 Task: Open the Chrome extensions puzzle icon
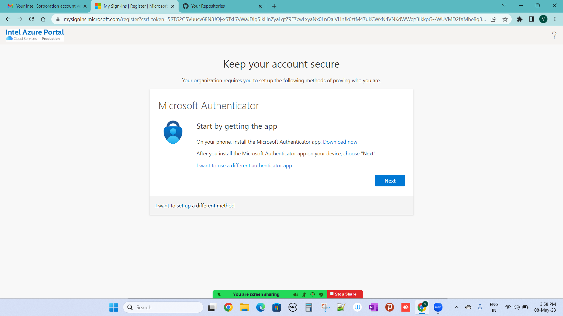click(520, 19)
